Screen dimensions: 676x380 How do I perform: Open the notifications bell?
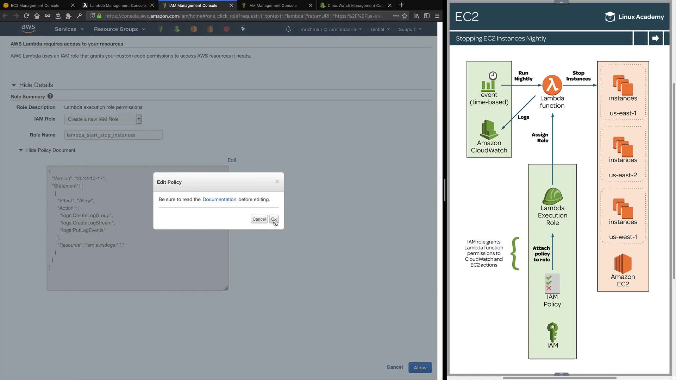[x=288, y=29]
